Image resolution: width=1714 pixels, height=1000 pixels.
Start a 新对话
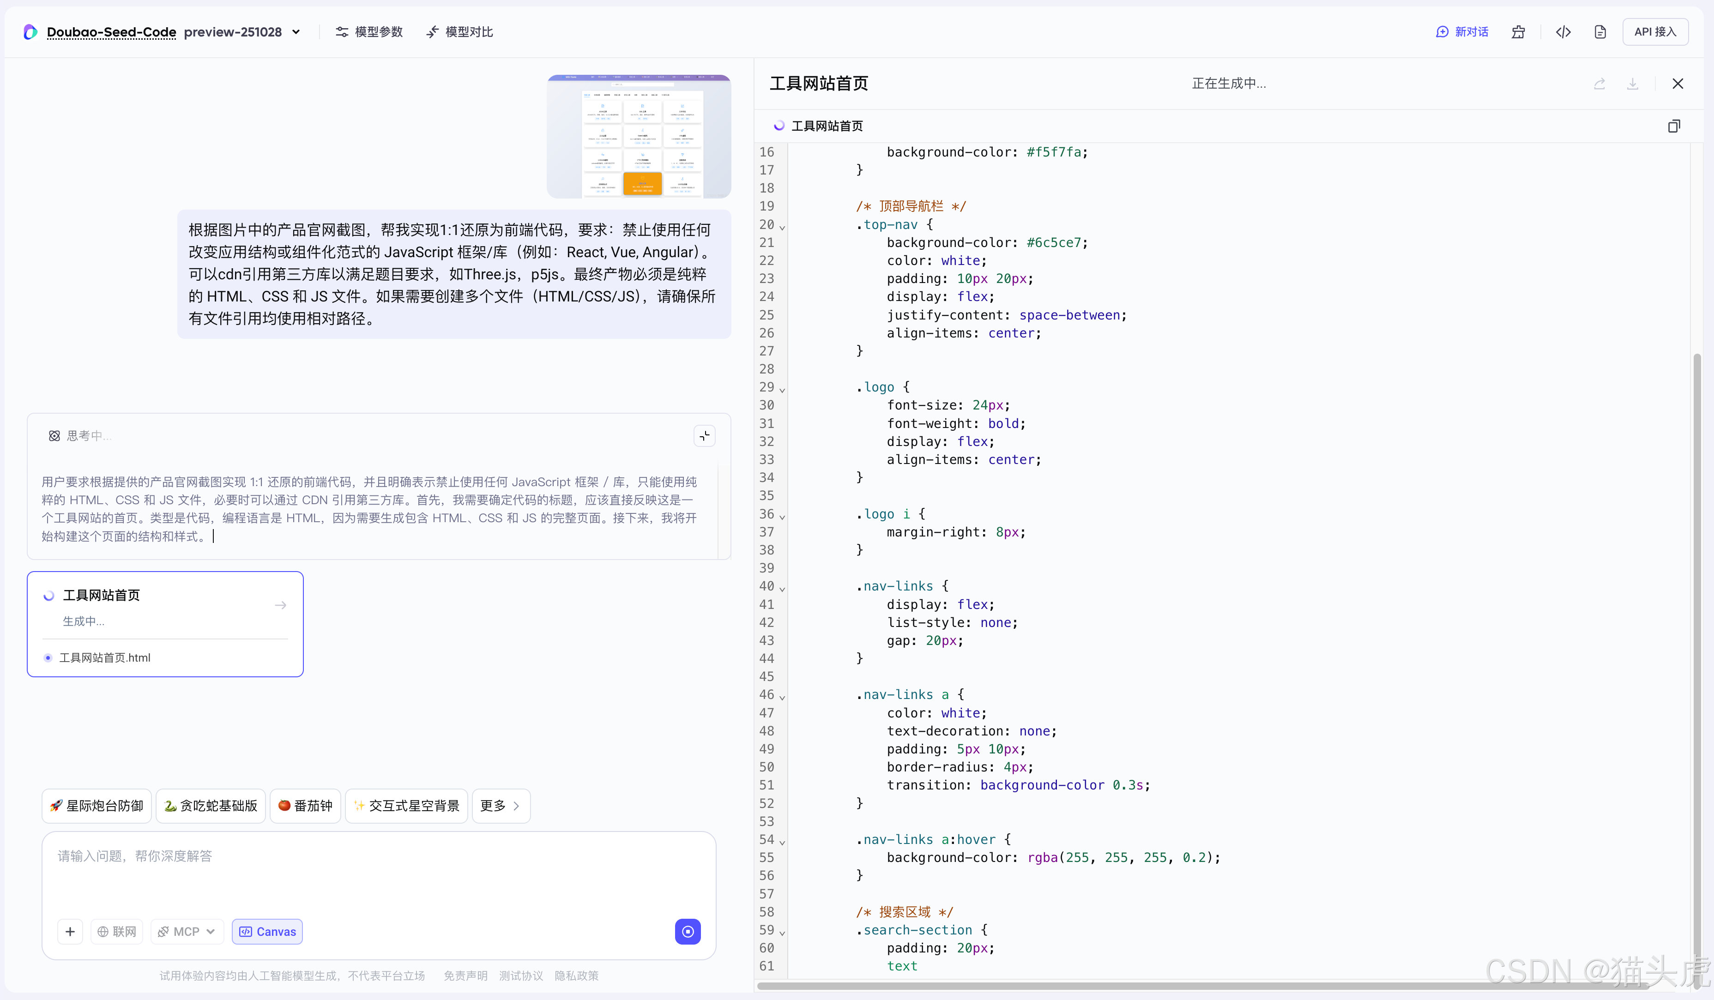pyautogui.click(x=1462, y=32)
